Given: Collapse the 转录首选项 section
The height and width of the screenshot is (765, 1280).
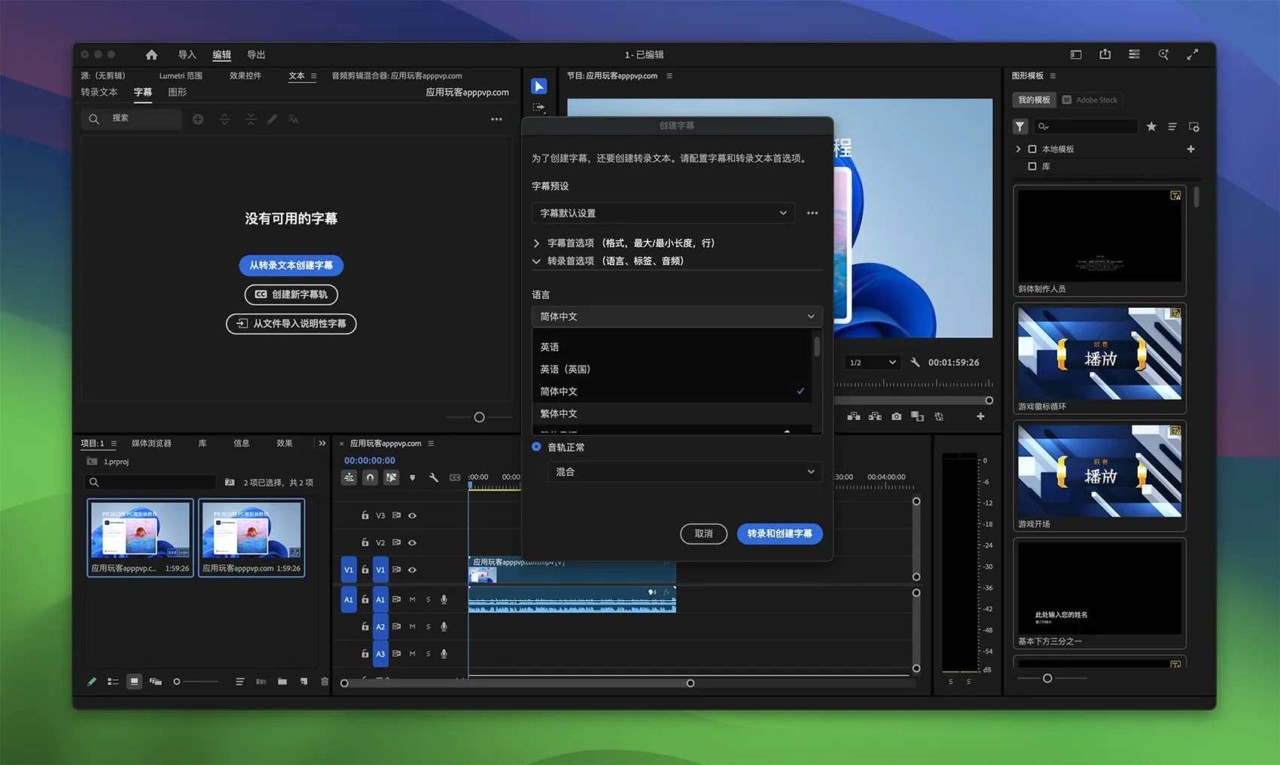Looking at the screenshot, I should [536, 261].
